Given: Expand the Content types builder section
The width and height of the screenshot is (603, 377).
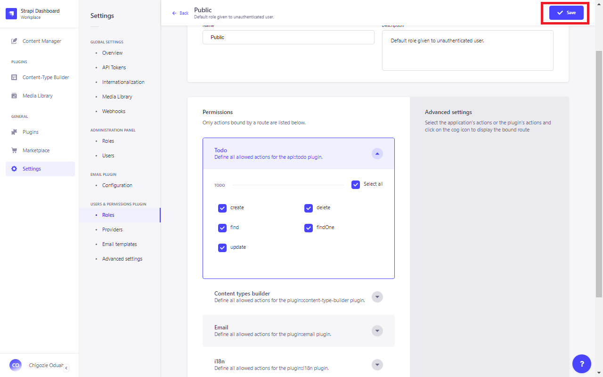Looking at the screenshot, I should (x=377, y=297).
